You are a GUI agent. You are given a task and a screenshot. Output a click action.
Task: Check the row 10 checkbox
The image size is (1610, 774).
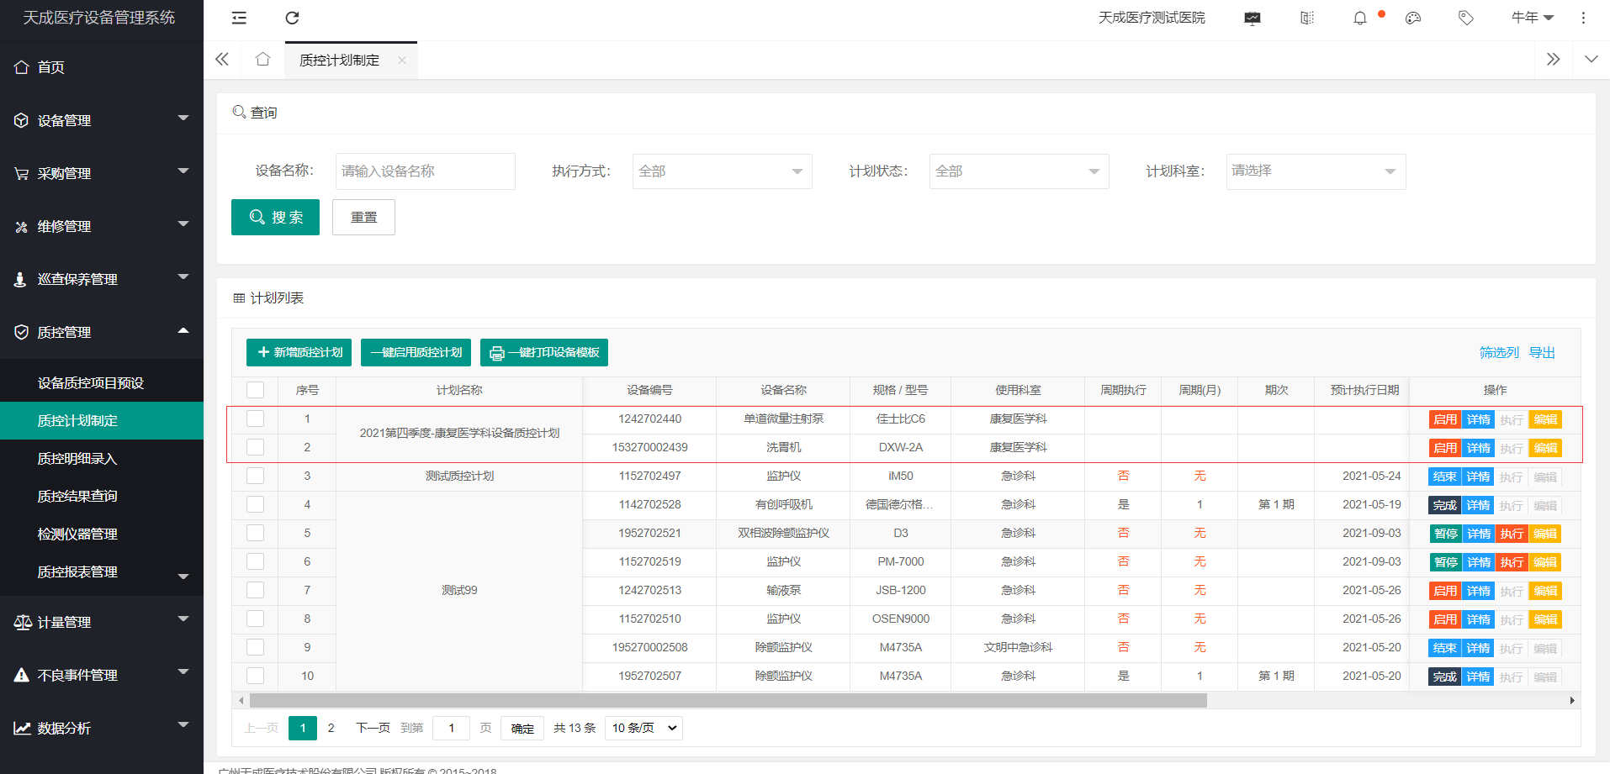pyautogui.click(x=256, y=676)
